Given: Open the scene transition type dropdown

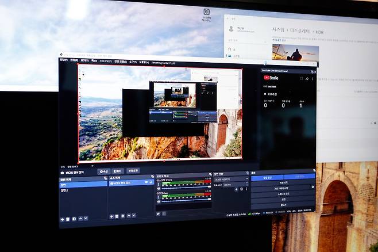Looking at the screenshot, I should 231,179.
